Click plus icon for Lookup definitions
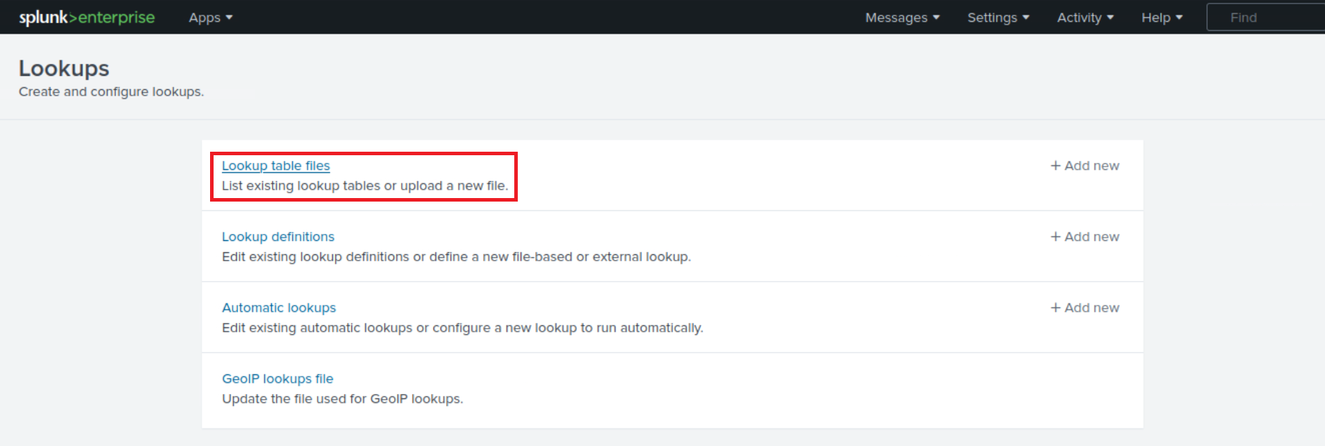This screenshot has width=1325, height=446. point(1055,237)
